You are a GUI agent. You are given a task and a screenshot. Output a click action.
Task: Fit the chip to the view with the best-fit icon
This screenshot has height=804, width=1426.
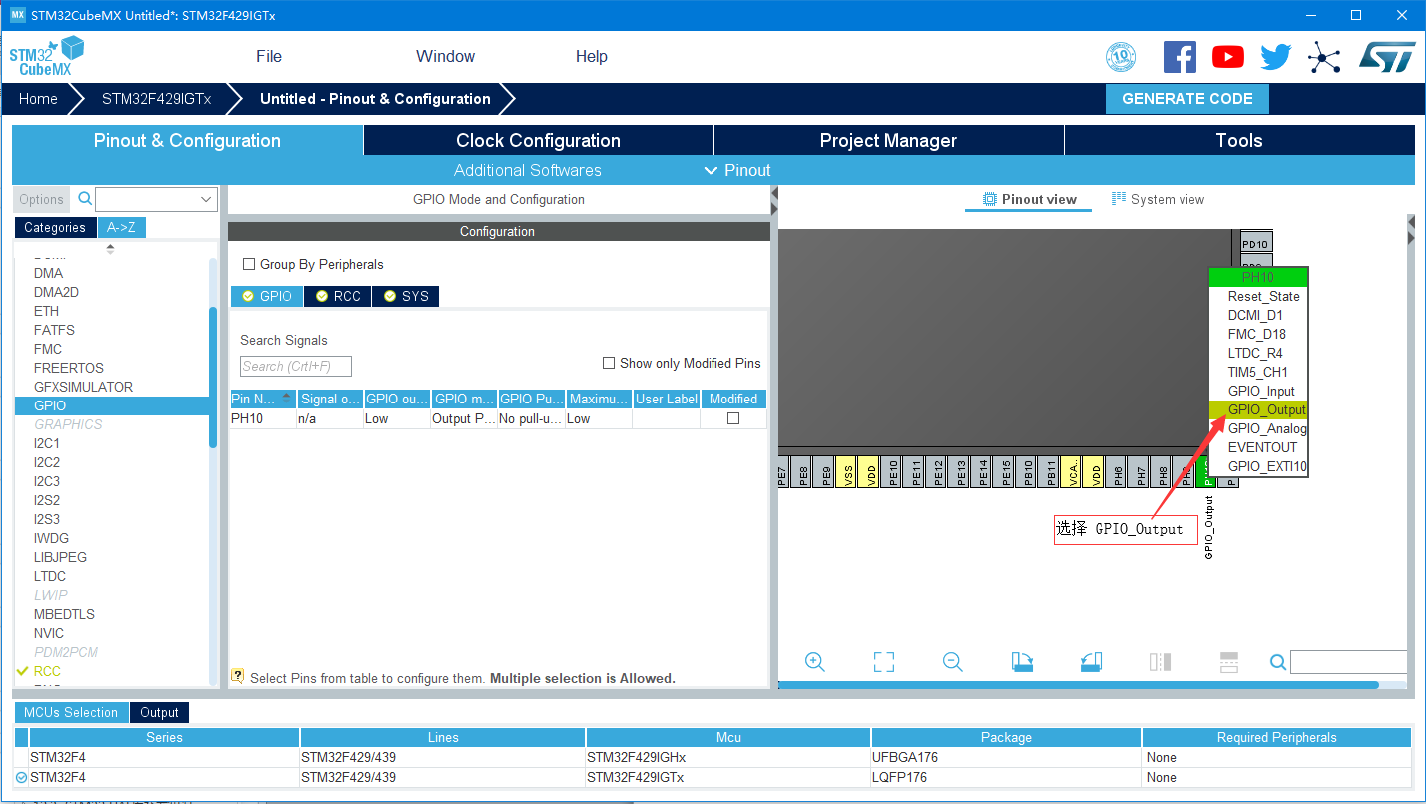point(884,662)
